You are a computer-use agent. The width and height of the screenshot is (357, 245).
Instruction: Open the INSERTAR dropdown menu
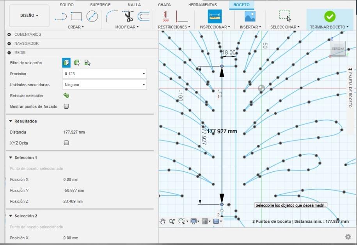click(x=250, y=27)
